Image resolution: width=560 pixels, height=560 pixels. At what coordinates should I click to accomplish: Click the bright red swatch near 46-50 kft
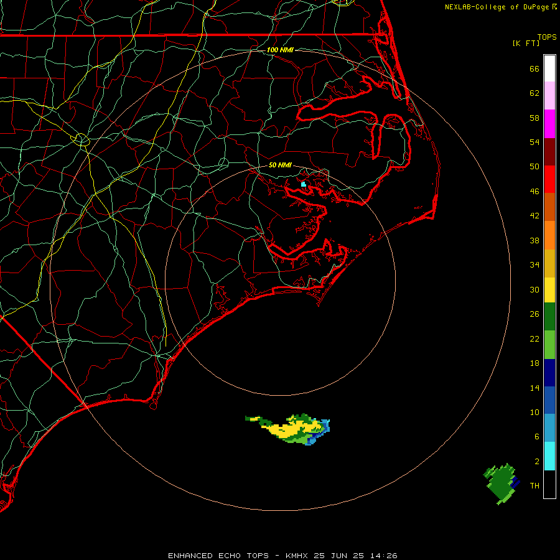549,179
